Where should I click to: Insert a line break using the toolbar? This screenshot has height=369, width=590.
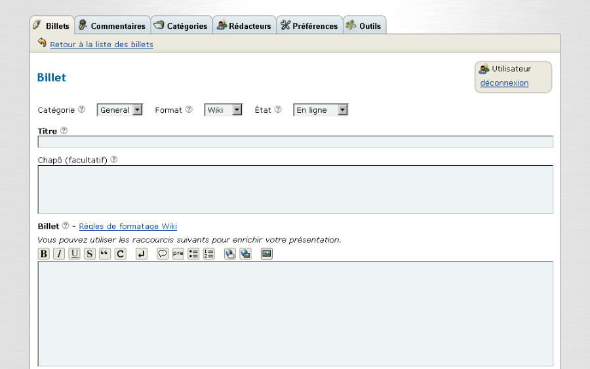pos(142,254)
